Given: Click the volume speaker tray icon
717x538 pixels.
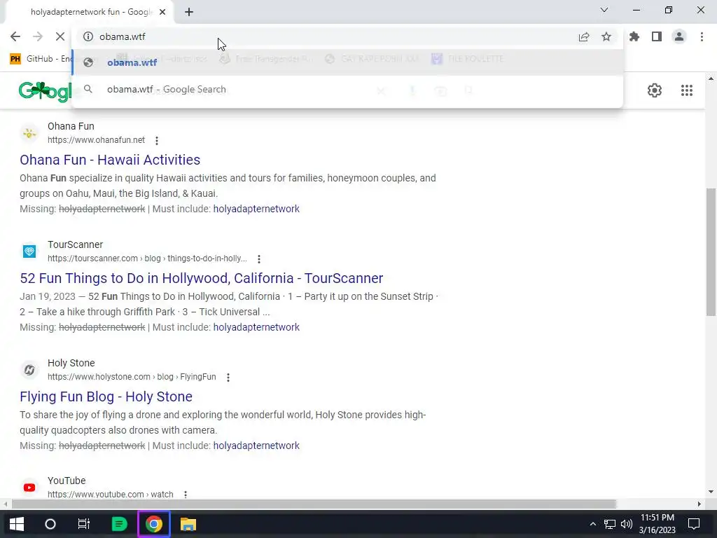Looking at the screenshot, I should (x=627, y=524).
